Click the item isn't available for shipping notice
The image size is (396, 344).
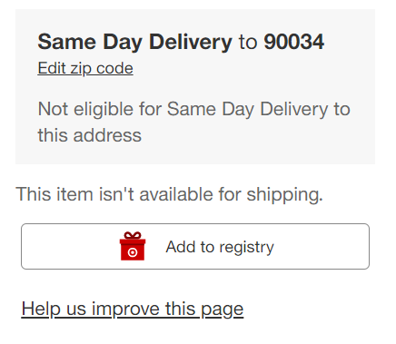[169, 194]
